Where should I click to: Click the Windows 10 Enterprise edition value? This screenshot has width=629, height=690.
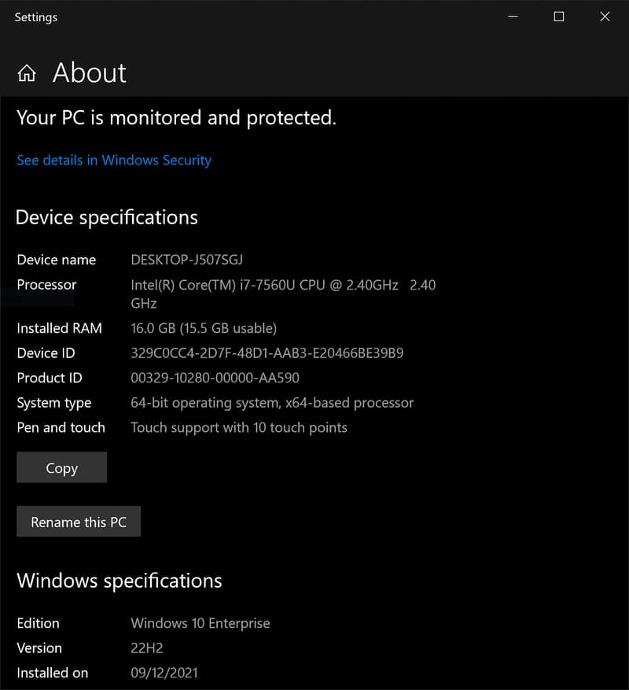[200, 623]
